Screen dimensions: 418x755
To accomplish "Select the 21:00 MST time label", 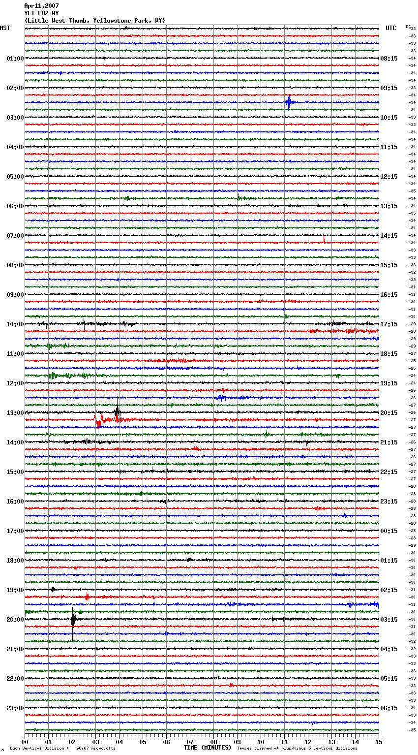I will point(15,649).
